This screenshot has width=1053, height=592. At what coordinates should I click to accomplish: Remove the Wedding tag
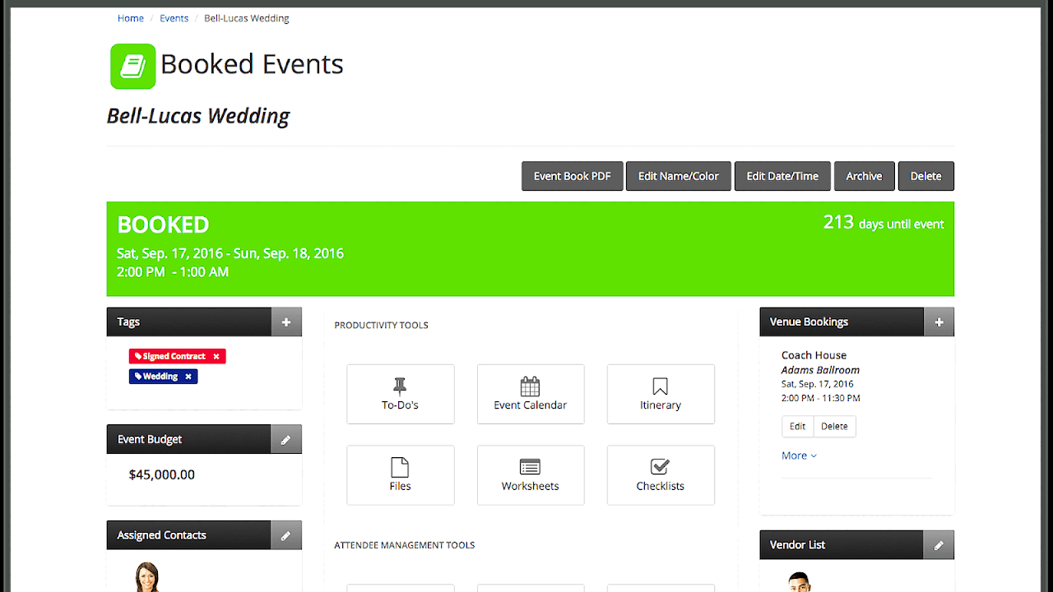pyautogui.click(x=188, y=377)
